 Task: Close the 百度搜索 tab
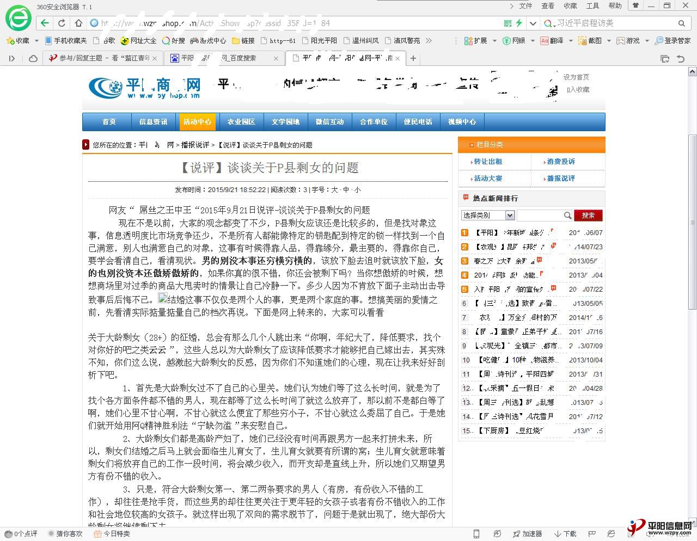(276, 58)
